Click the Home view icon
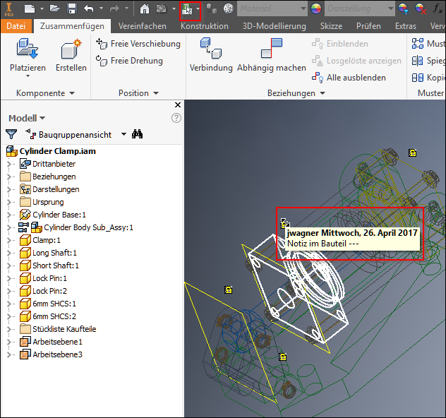This screenshot has width=446, height=418. pyautogui.click(x=145, y=9)
